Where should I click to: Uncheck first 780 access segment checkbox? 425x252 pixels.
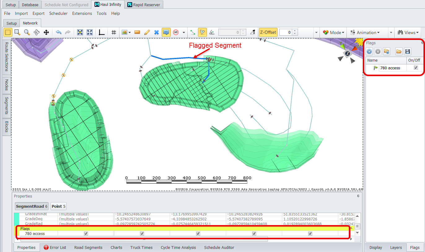86,234
